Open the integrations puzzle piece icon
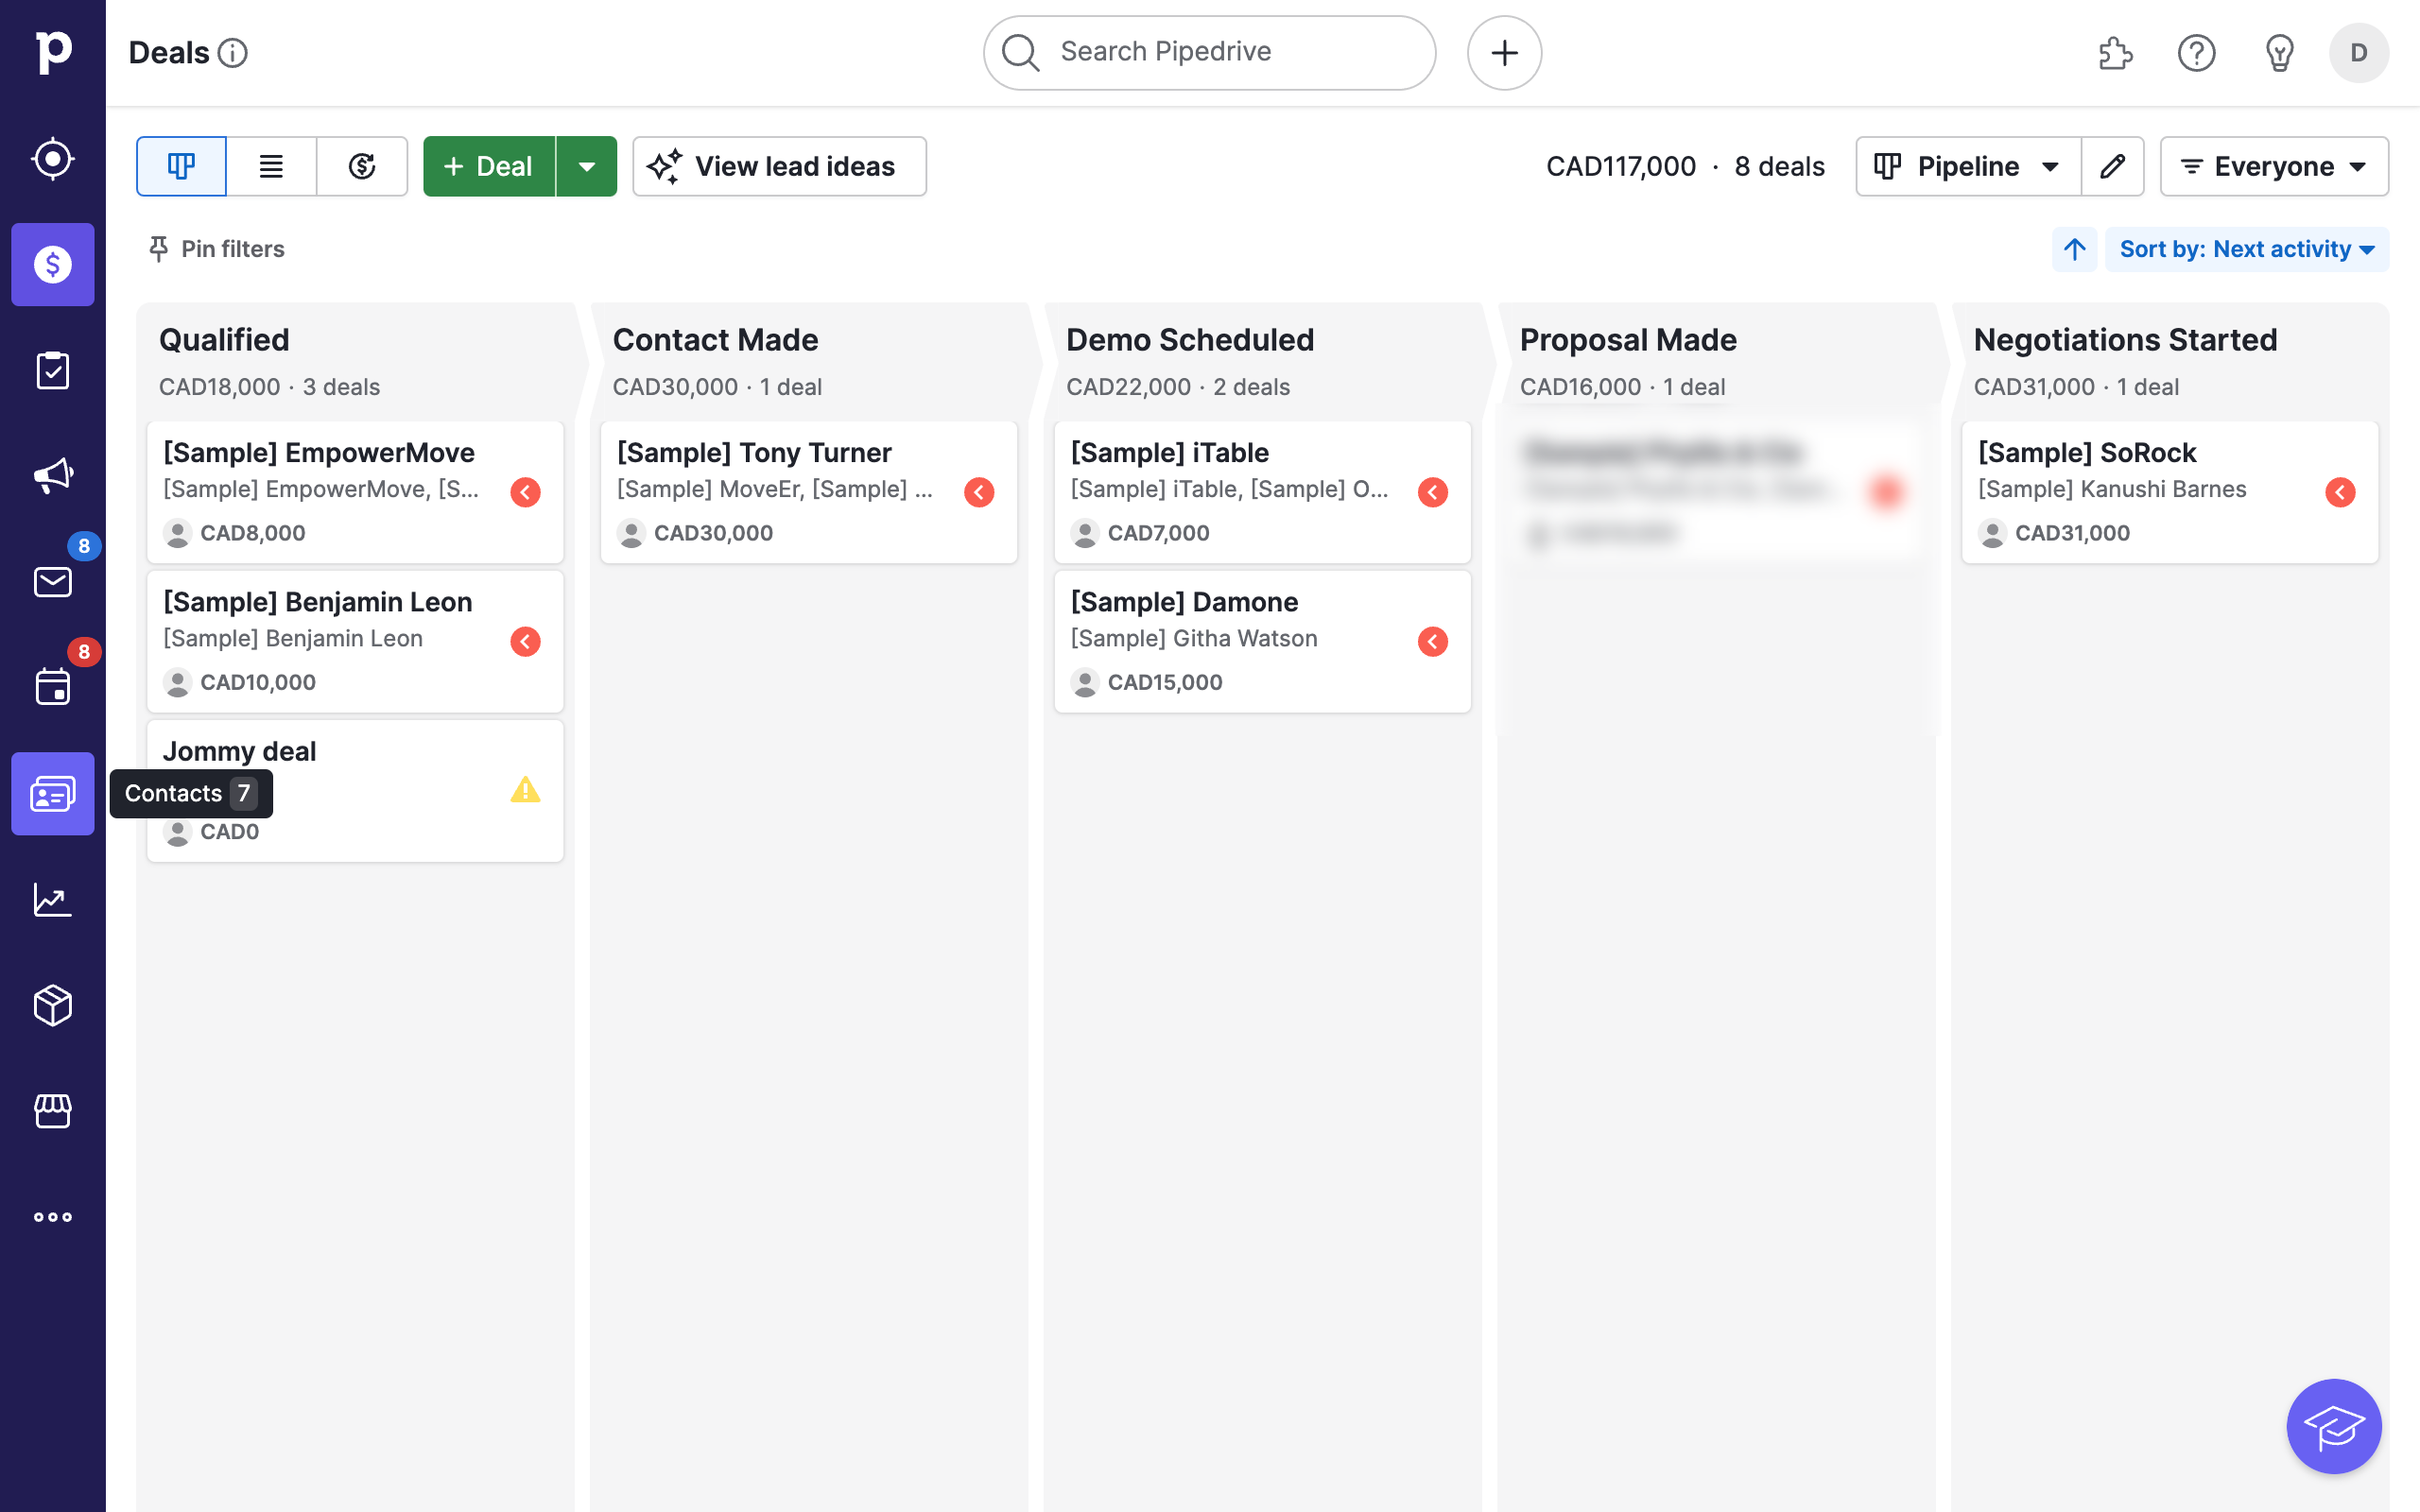Viewport: 2420px width, 1512px height. 2115,53
